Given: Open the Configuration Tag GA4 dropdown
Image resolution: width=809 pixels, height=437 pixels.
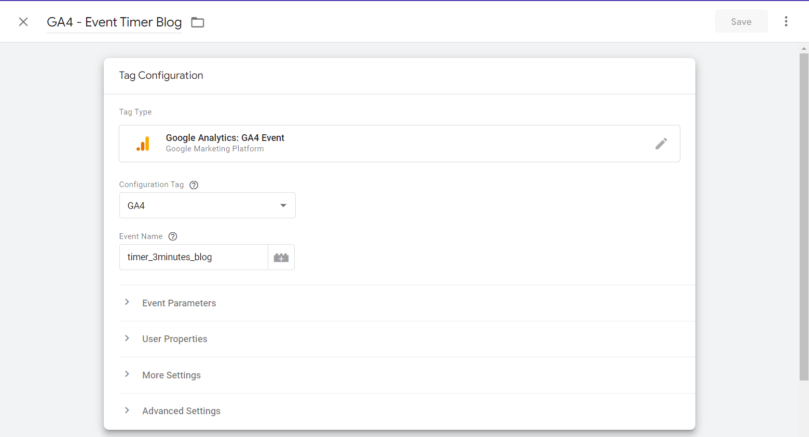Looking at the screenshot, I should coord(207,206).
